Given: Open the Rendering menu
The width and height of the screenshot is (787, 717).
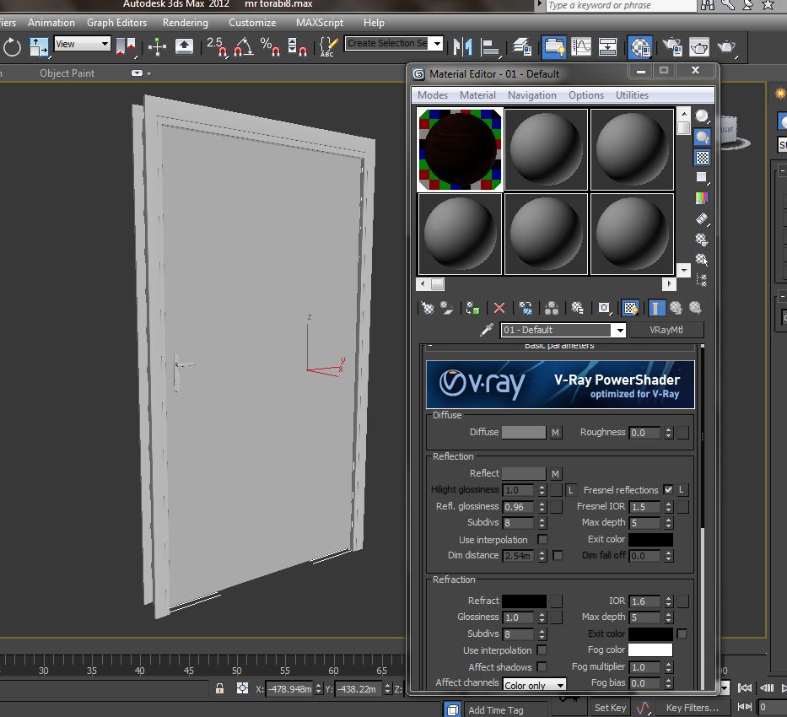Looking at the screenshot, I should (185, 23).
